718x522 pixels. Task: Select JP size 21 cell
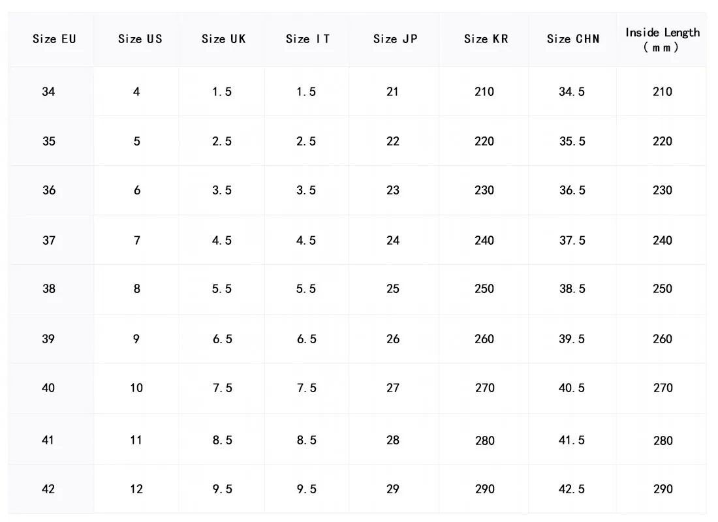point(392,92)
